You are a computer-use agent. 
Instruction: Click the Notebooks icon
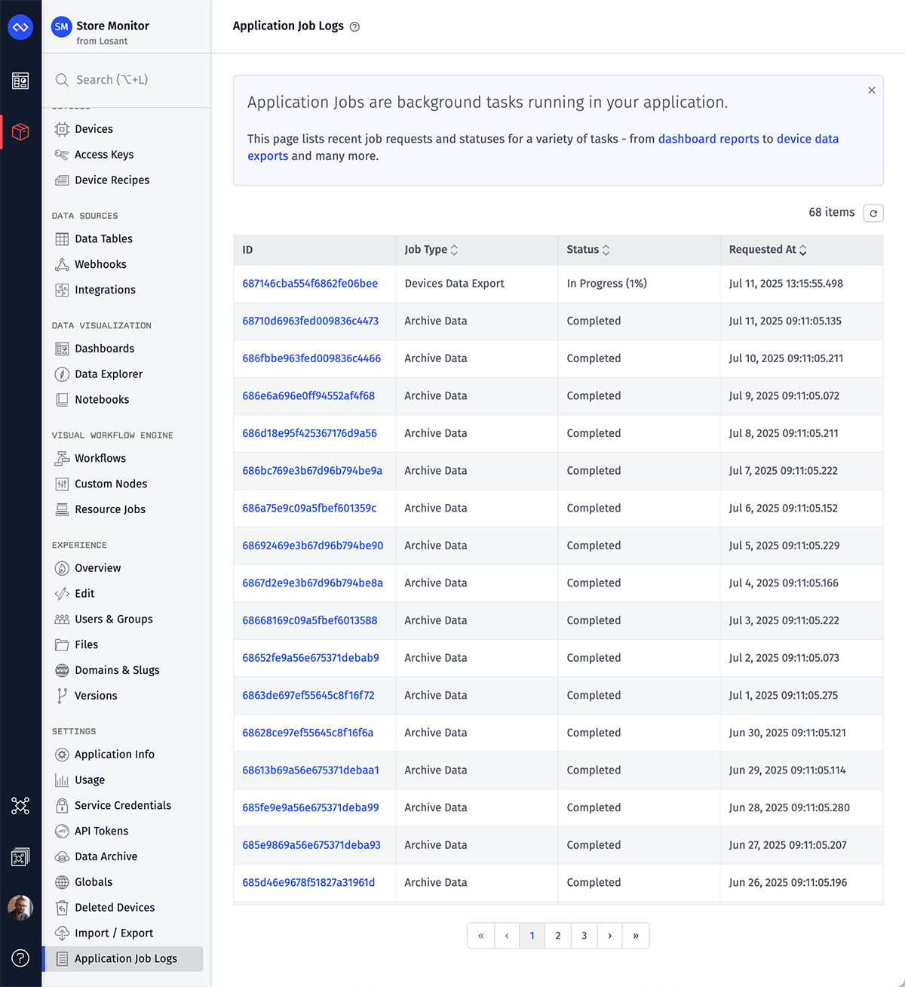62,400
